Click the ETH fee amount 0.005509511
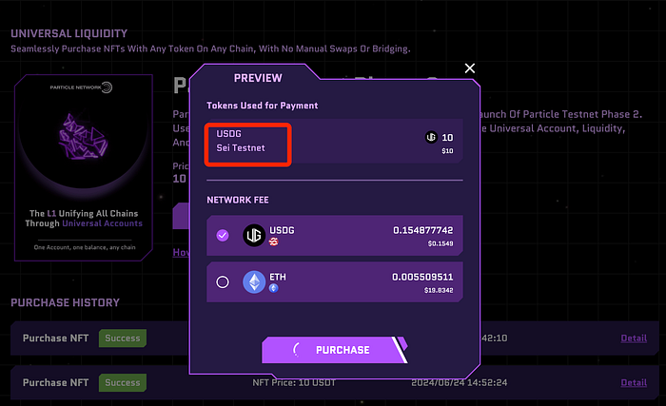 pos(424,275)
